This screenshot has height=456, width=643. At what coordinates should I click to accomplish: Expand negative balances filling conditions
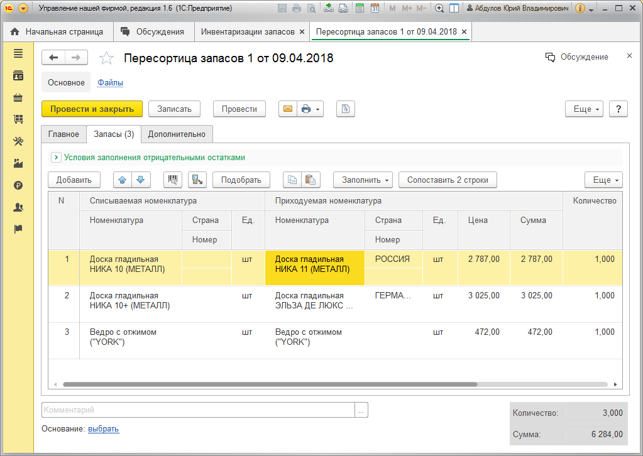point(55,158)
